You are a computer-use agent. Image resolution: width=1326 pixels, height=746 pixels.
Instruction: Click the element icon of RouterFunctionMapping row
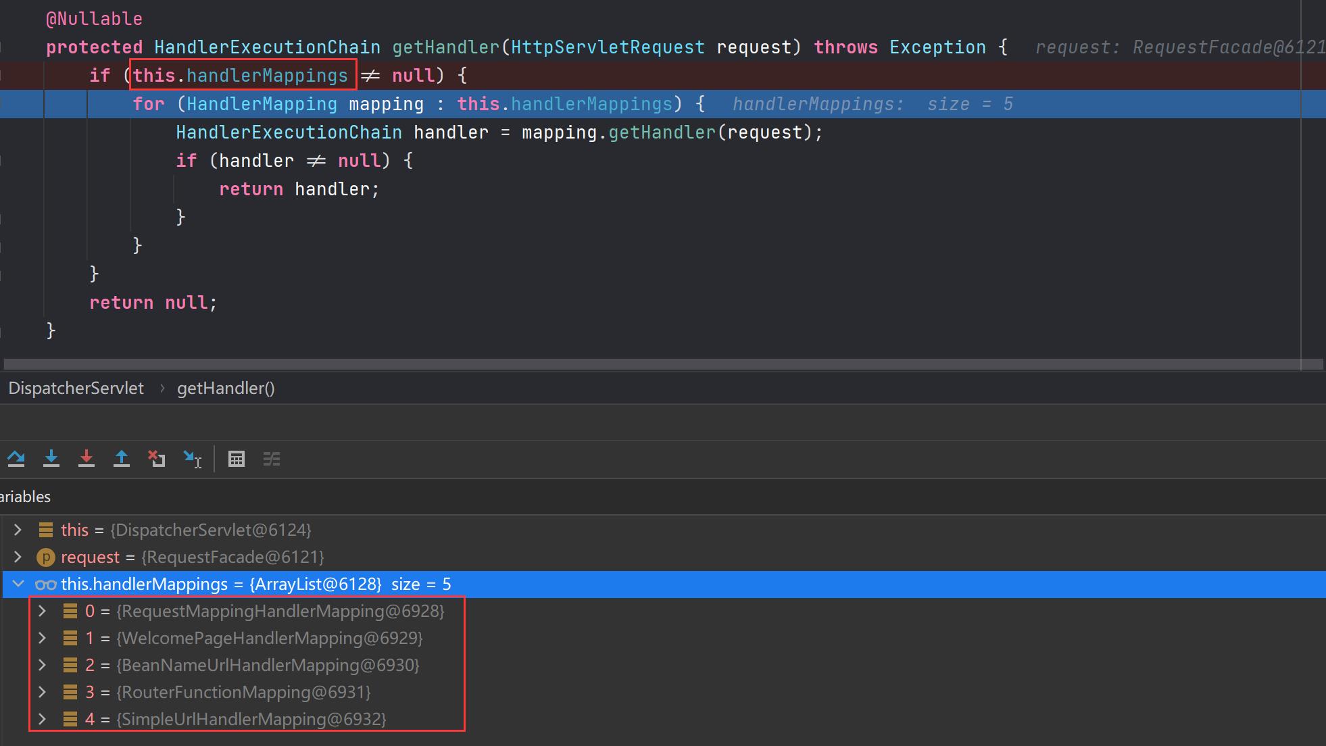click(70, 692)
